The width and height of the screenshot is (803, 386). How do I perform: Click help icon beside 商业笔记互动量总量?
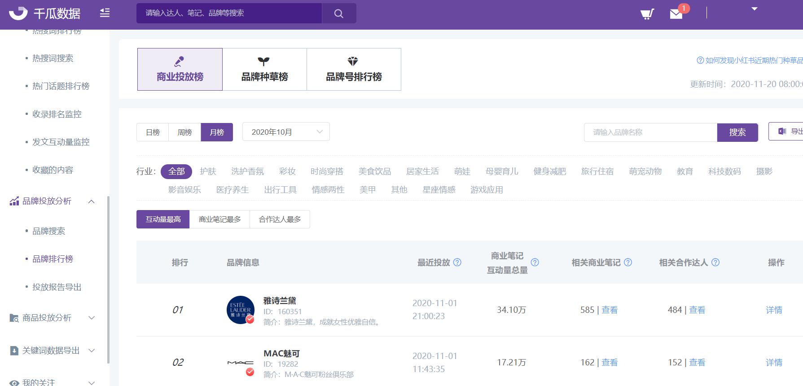click(535, 263)
